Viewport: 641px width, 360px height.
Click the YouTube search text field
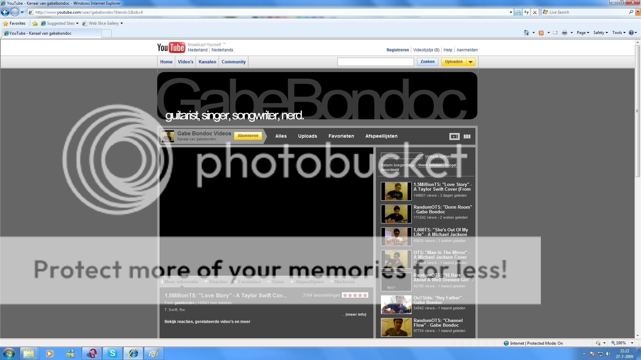376,62
